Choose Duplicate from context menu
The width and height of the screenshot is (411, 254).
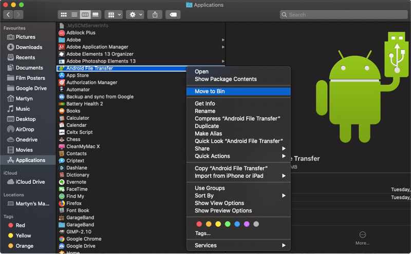pyautogui.click(x=238, y=126)
